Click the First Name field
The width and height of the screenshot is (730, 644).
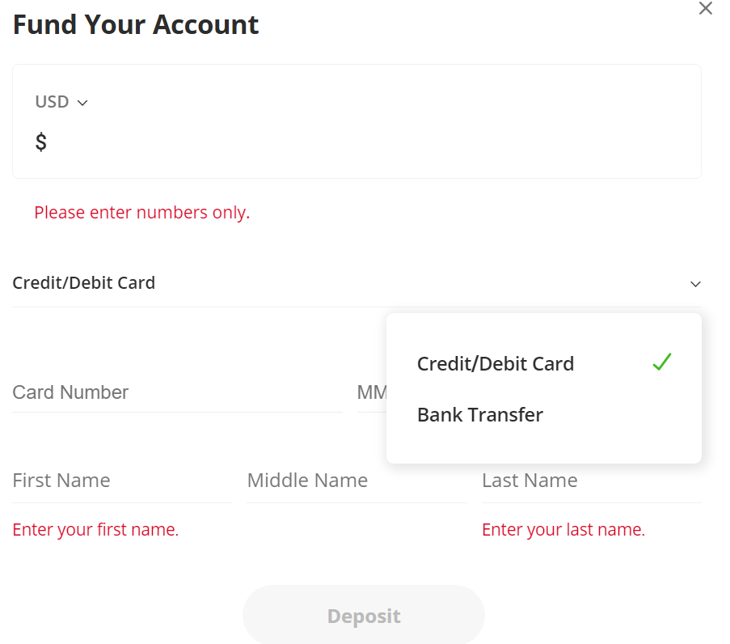click(121, 481)
